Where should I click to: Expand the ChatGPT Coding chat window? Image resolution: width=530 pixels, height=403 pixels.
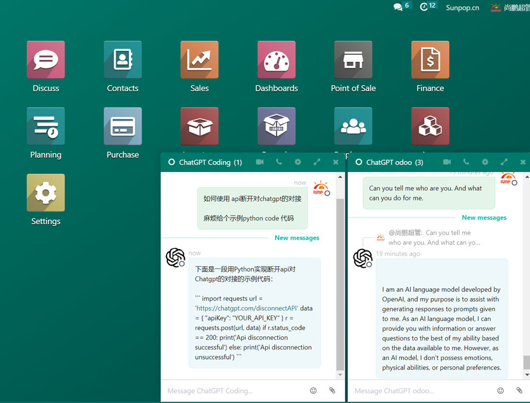tap(317, 162)
